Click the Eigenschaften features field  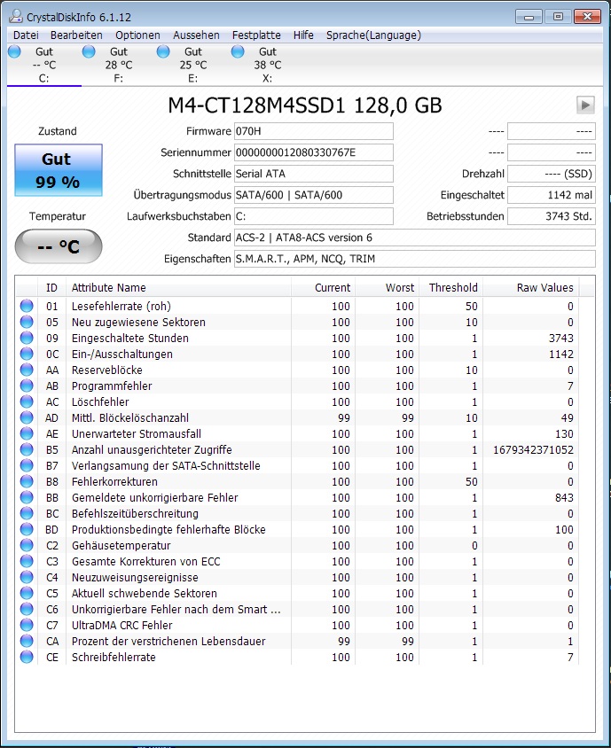(x=415, y=259)
